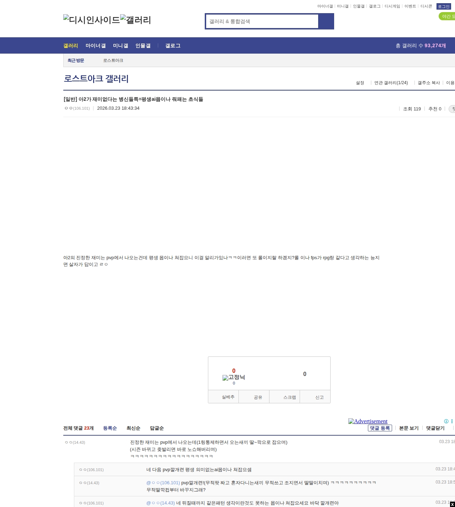Screen dimensions: 455x507
Task: Click the search magnifier icon
Action: click(x=326, y=21)
